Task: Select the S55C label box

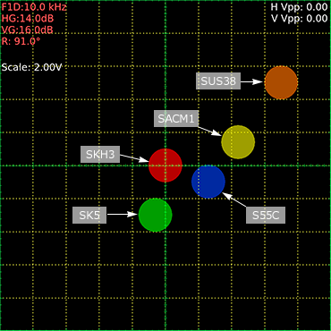Action: [x=266, y=215]
